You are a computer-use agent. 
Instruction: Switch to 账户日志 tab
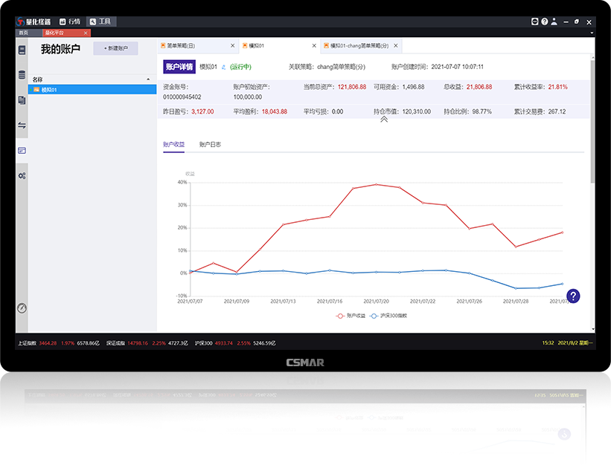pos(210,144)
